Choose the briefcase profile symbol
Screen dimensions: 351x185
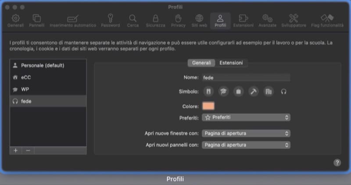click(238, 91)
